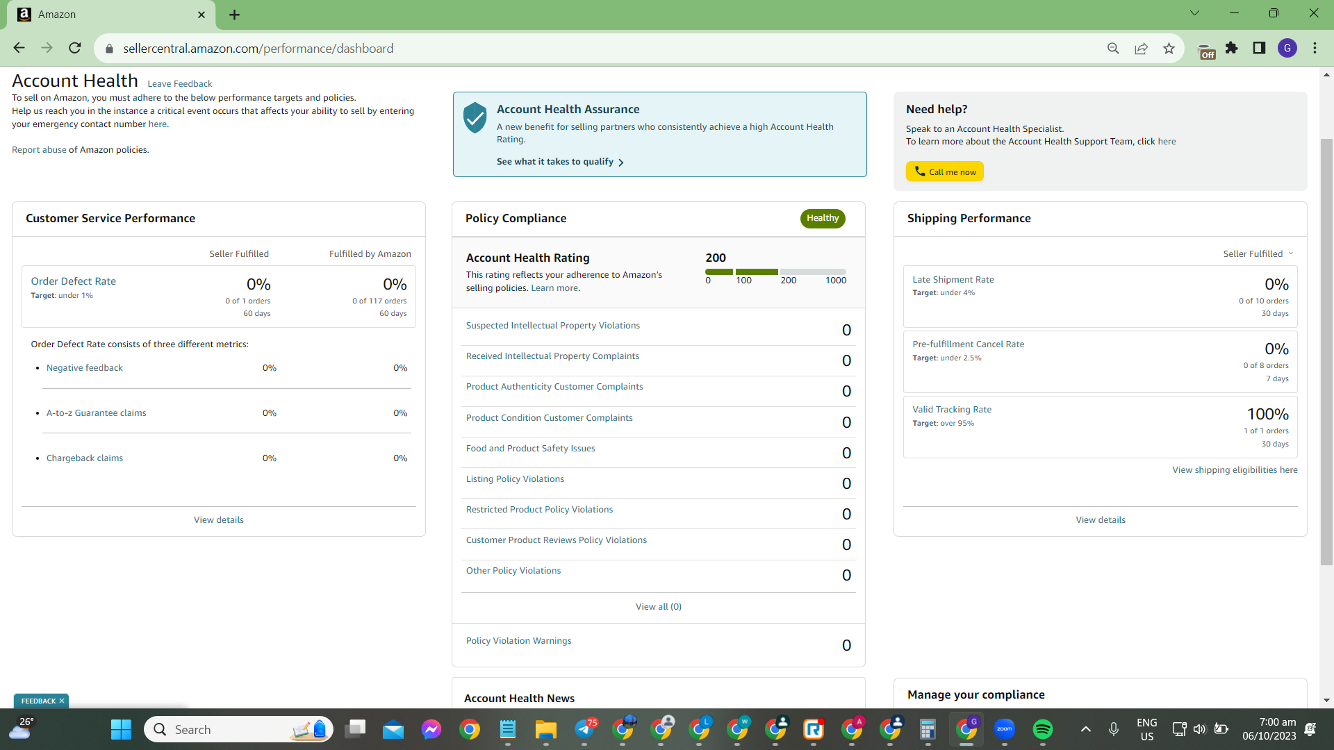
Task: Open Food and Product Safety Issues
Action: [x=530, y=449]
